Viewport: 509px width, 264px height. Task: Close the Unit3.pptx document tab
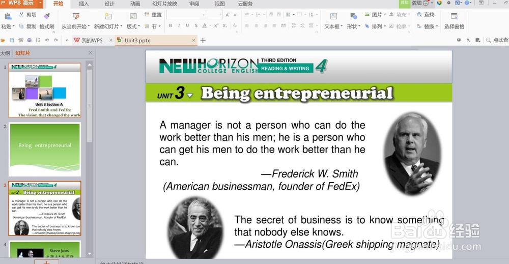193,40
